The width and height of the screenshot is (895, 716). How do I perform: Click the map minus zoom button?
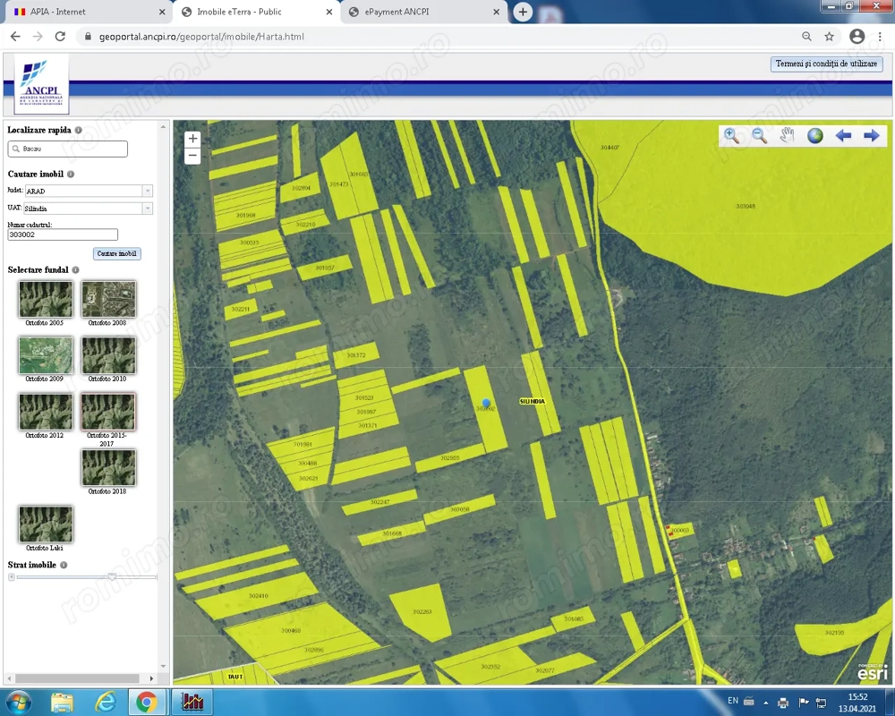pos(192,156)
